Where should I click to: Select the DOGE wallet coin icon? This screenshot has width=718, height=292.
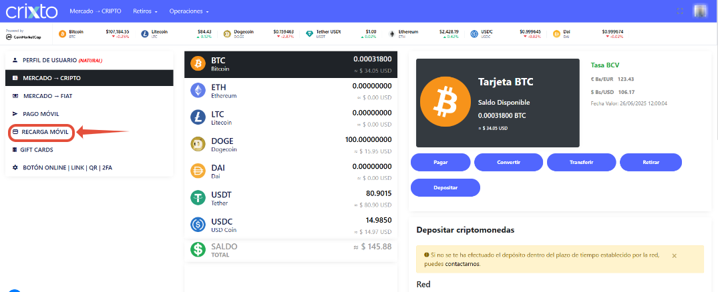point(198,145)
